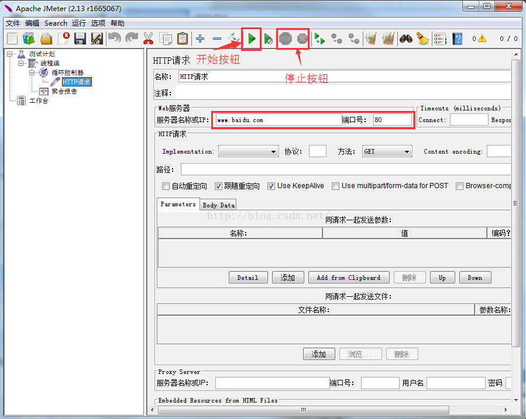Select 工作台 in the tree
Screen dimensions: 526x419
tap(39, 101)
